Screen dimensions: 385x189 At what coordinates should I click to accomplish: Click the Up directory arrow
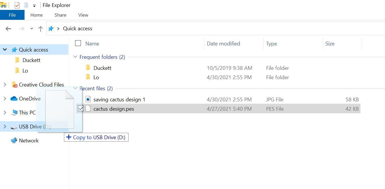[41, 29]
